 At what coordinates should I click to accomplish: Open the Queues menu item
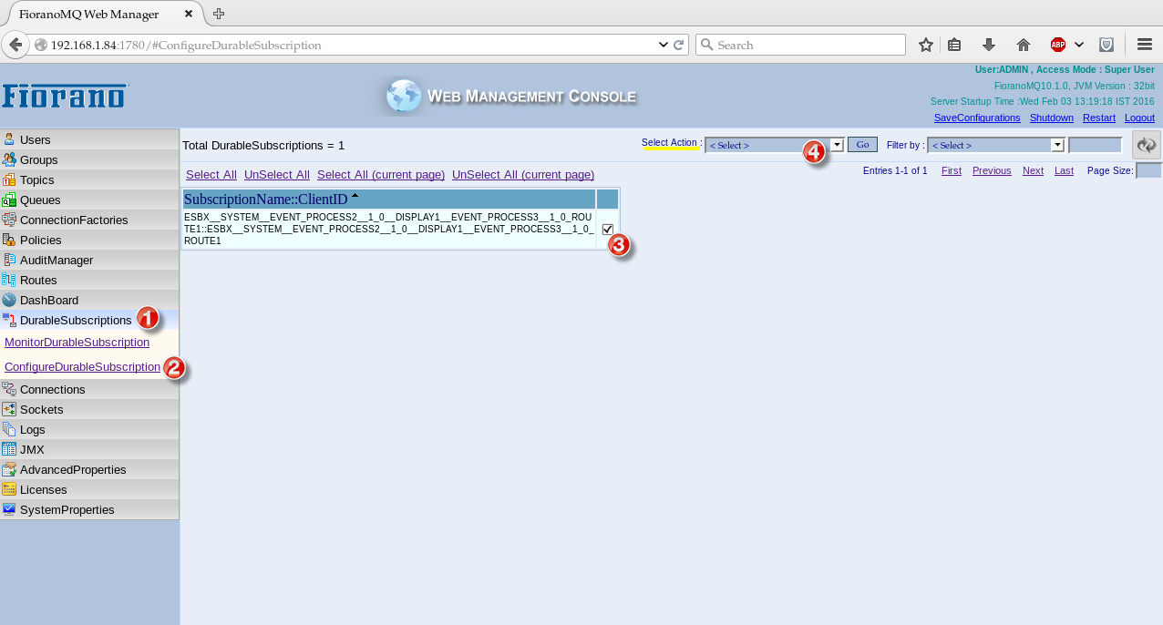89,200
